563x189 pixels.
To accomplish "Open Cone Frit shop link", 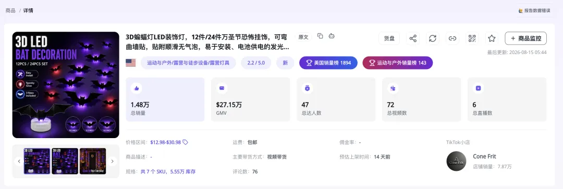I will (x=484, y=156).
